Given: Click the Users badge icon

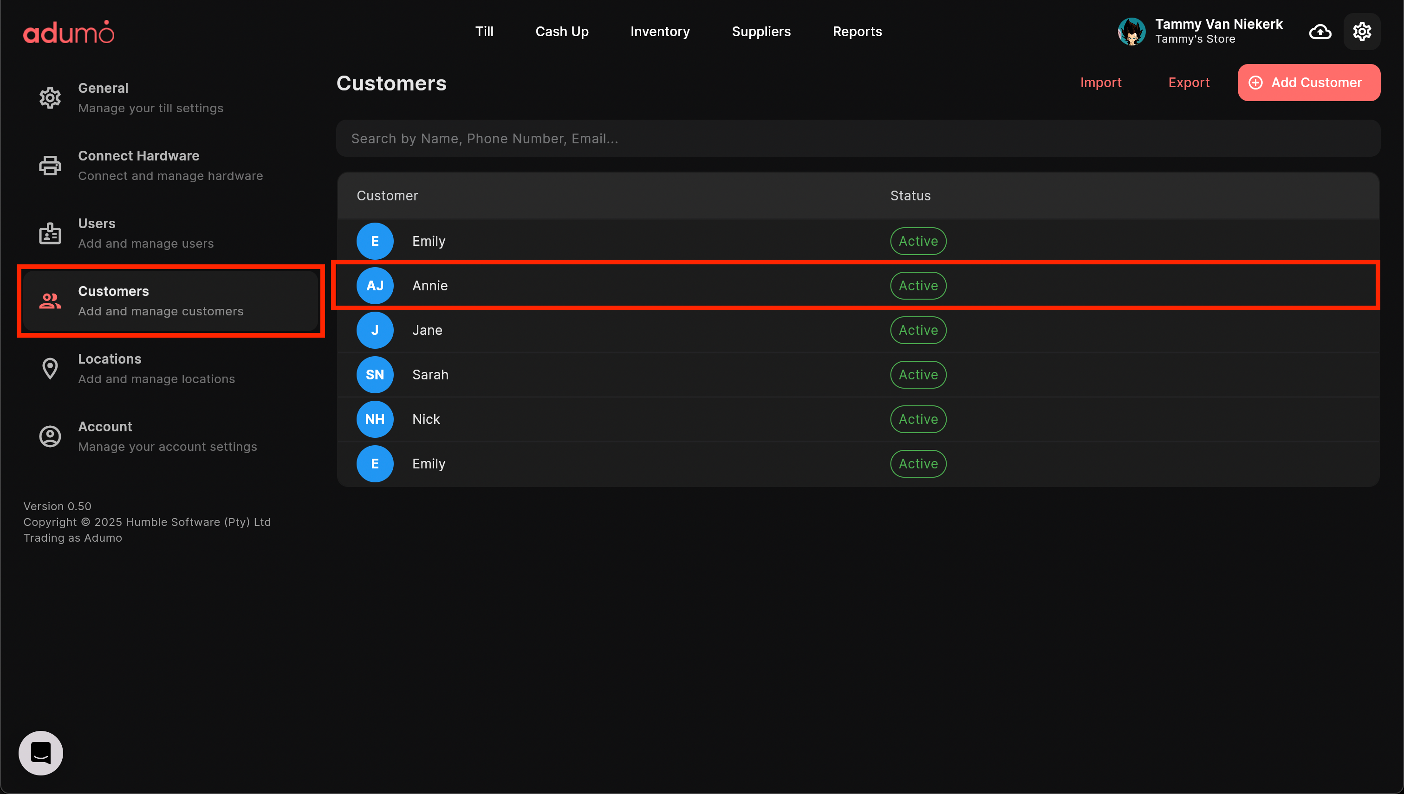Looking at the screenshot, I should [x=50, y=233].
